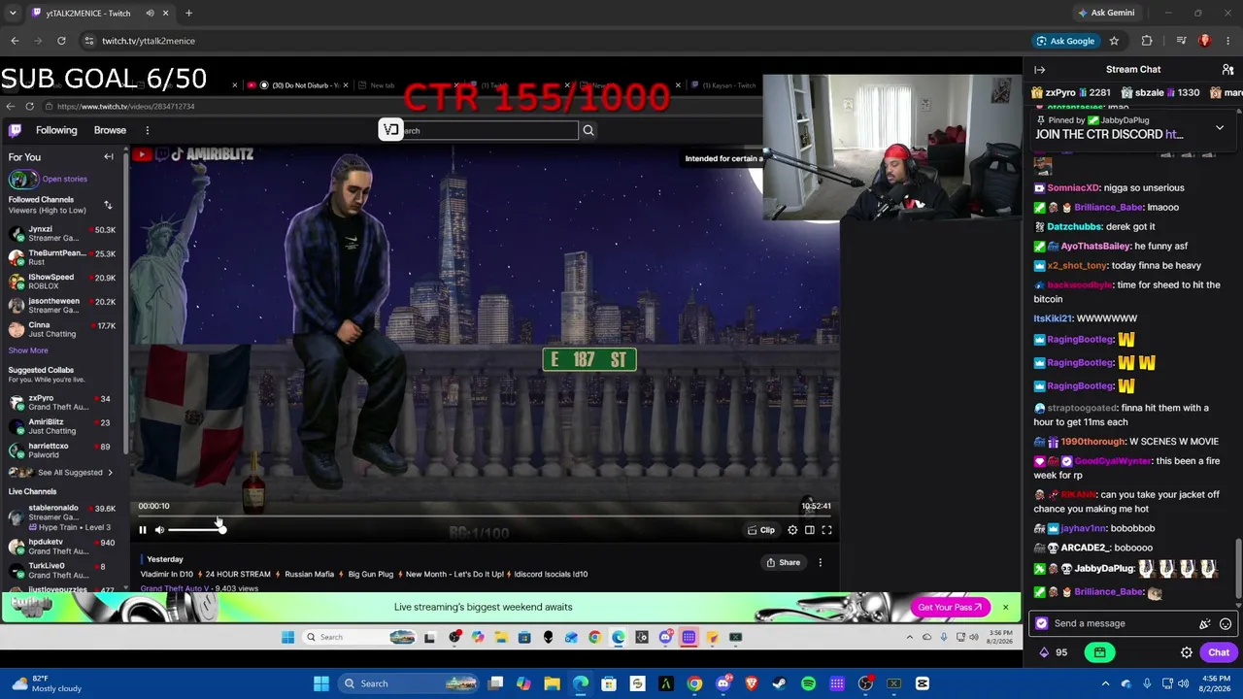
Task: Mute the video volume
Action: [x=159, y=530]
